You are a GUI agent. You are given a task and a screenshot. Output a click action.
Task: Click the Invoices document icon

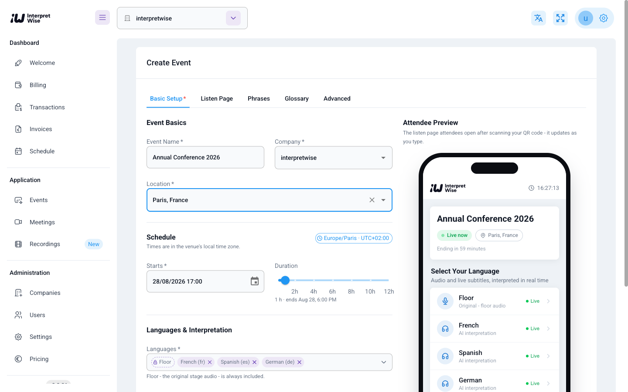coord(18,129)
